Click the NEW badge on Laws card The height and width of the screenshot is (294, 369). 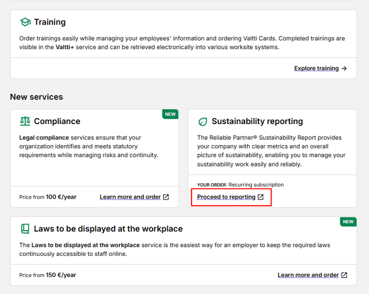tap(348, 222)
